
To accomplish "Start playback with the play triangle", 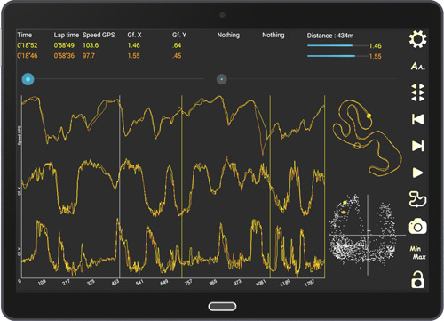I will coord(417,173).
